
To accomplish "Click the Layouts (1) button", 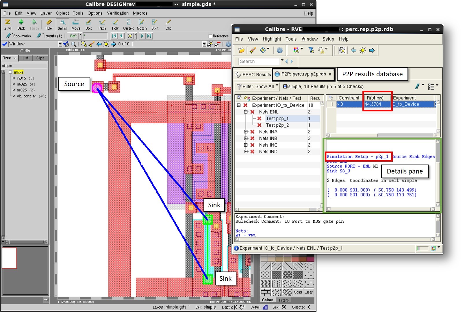I will pyautogui.click(x=49, y=36).
